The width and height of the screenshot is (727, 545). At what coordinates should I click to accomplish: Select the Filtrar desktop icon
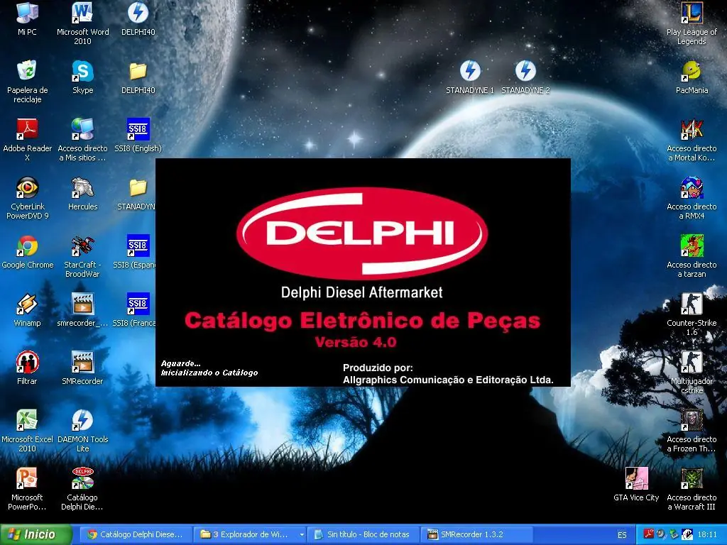(x=27, y=368)
